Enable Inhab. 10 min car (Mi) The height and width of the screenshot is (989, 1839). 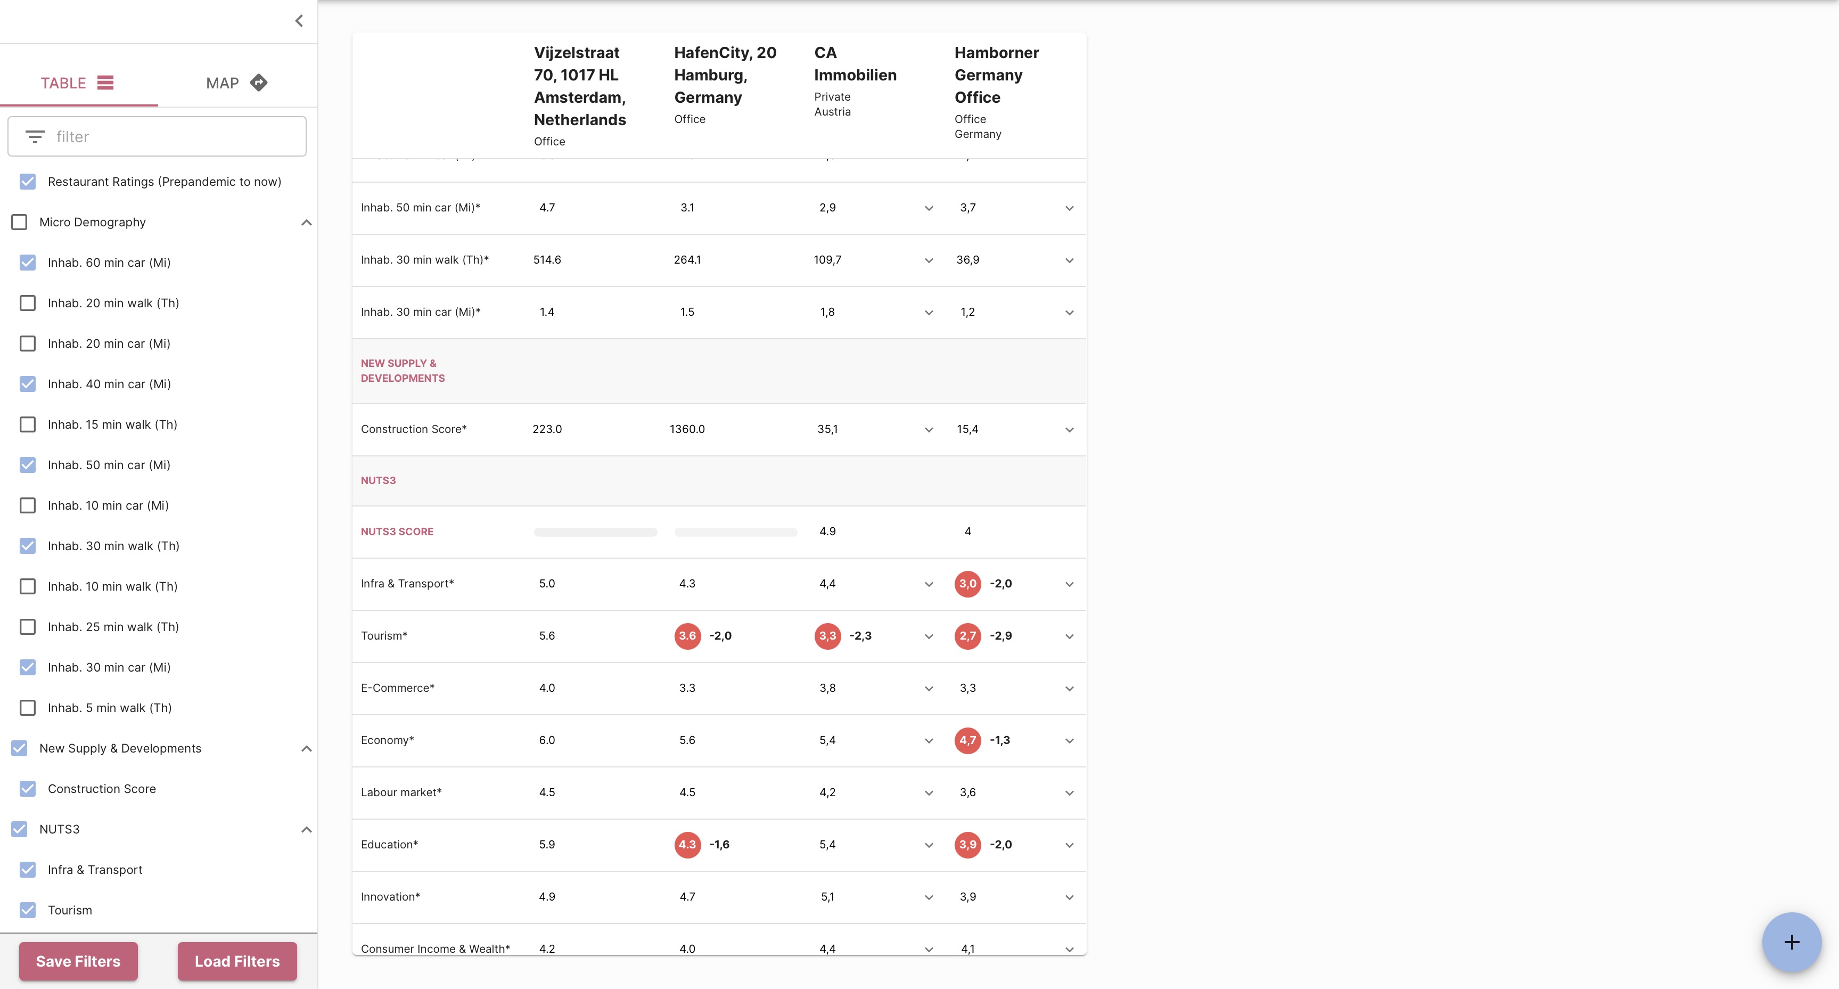click(28, 505)
